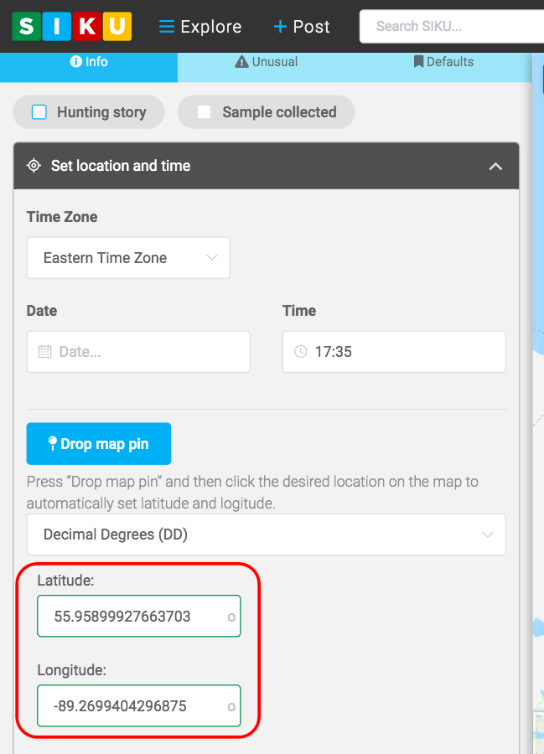The image size is (544, 754).
Task: Open the Decimal Degrees format dropdown
Action: 266,535
